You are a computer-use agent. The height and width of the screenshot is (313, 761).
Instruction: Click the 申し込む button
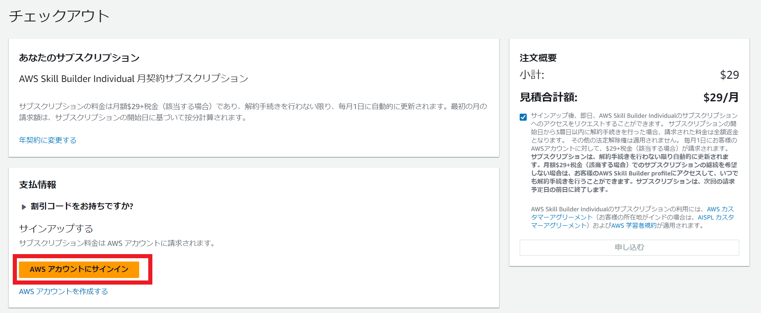(x=629, y=248)
